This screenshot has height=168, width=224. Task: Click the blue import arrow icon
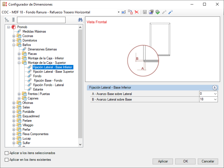pos(170,12)
